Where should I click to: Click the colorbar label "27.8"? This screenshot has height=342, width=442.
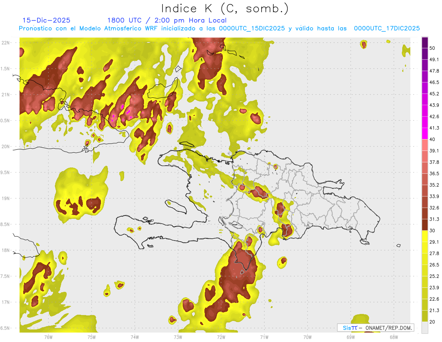[x=434, y=253]
